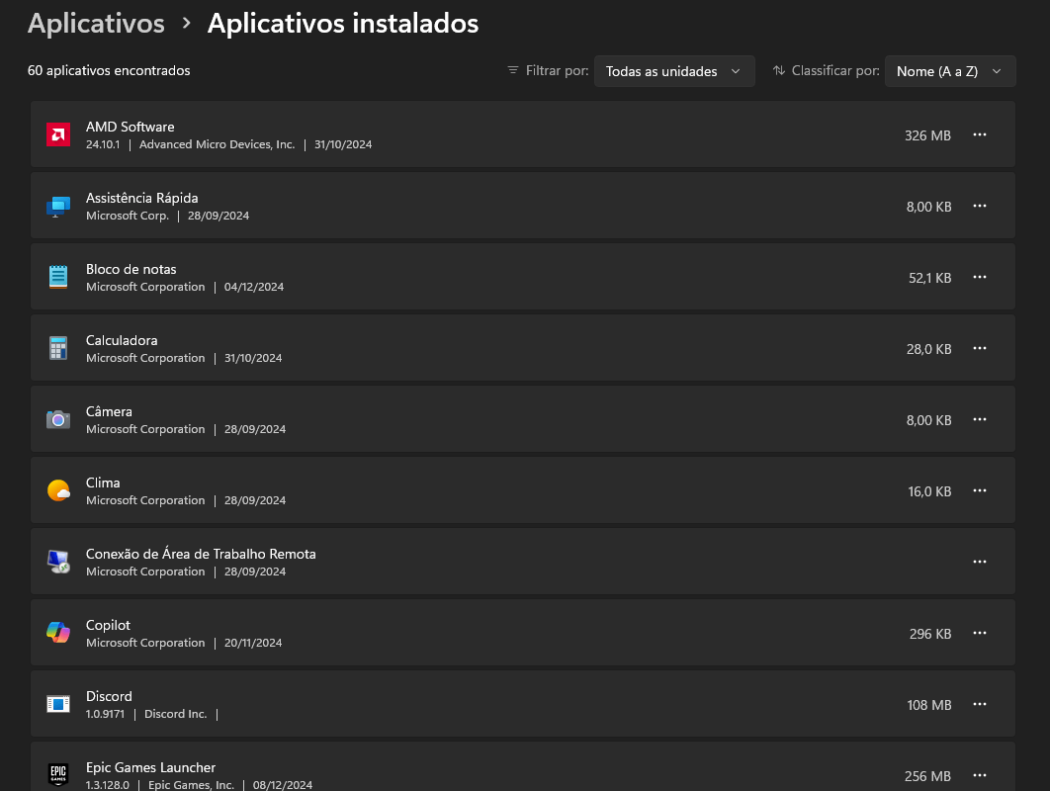Show more options for Câmera
1050x791 pixels.
point(980,419)
